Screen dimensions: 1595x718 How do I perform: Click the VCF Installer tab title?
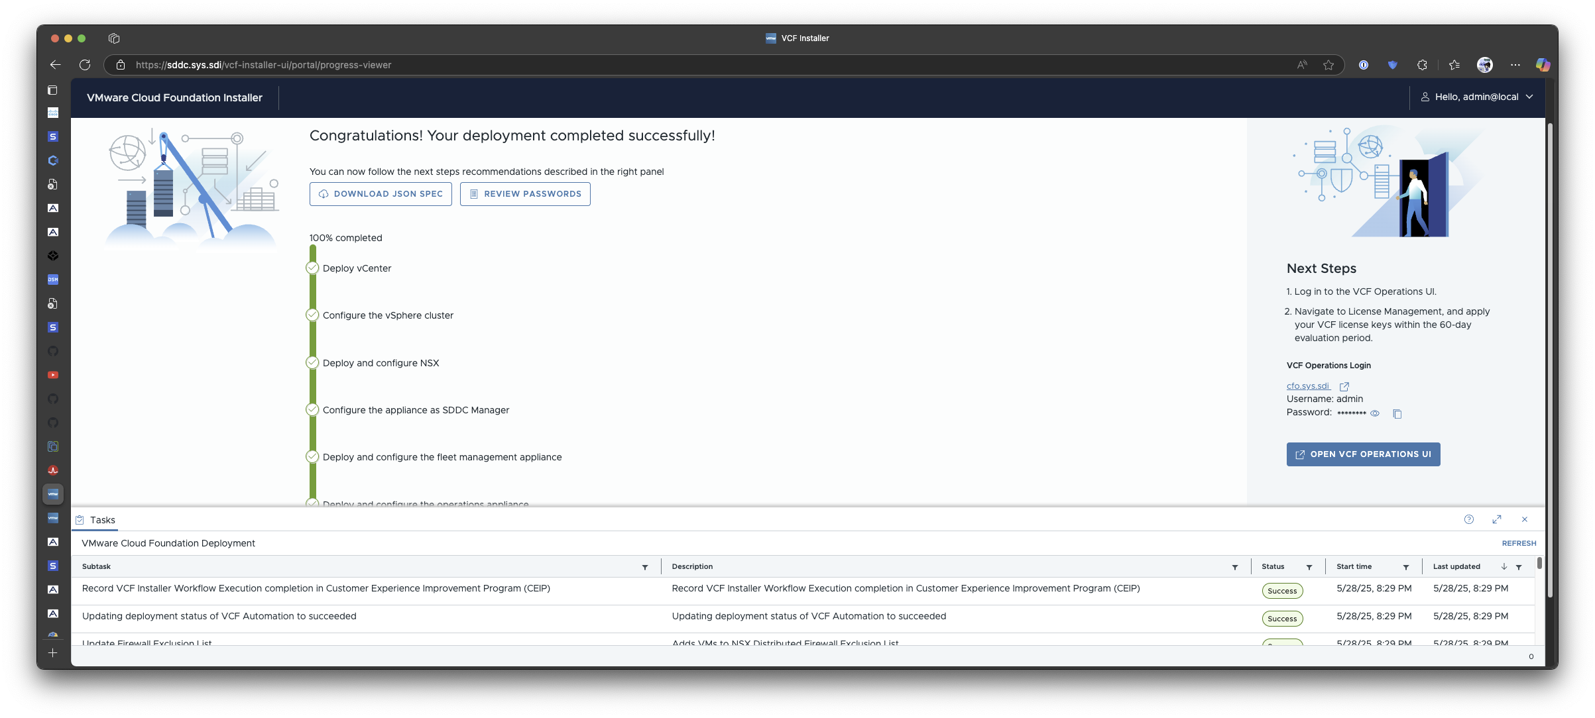click(797, 38)
